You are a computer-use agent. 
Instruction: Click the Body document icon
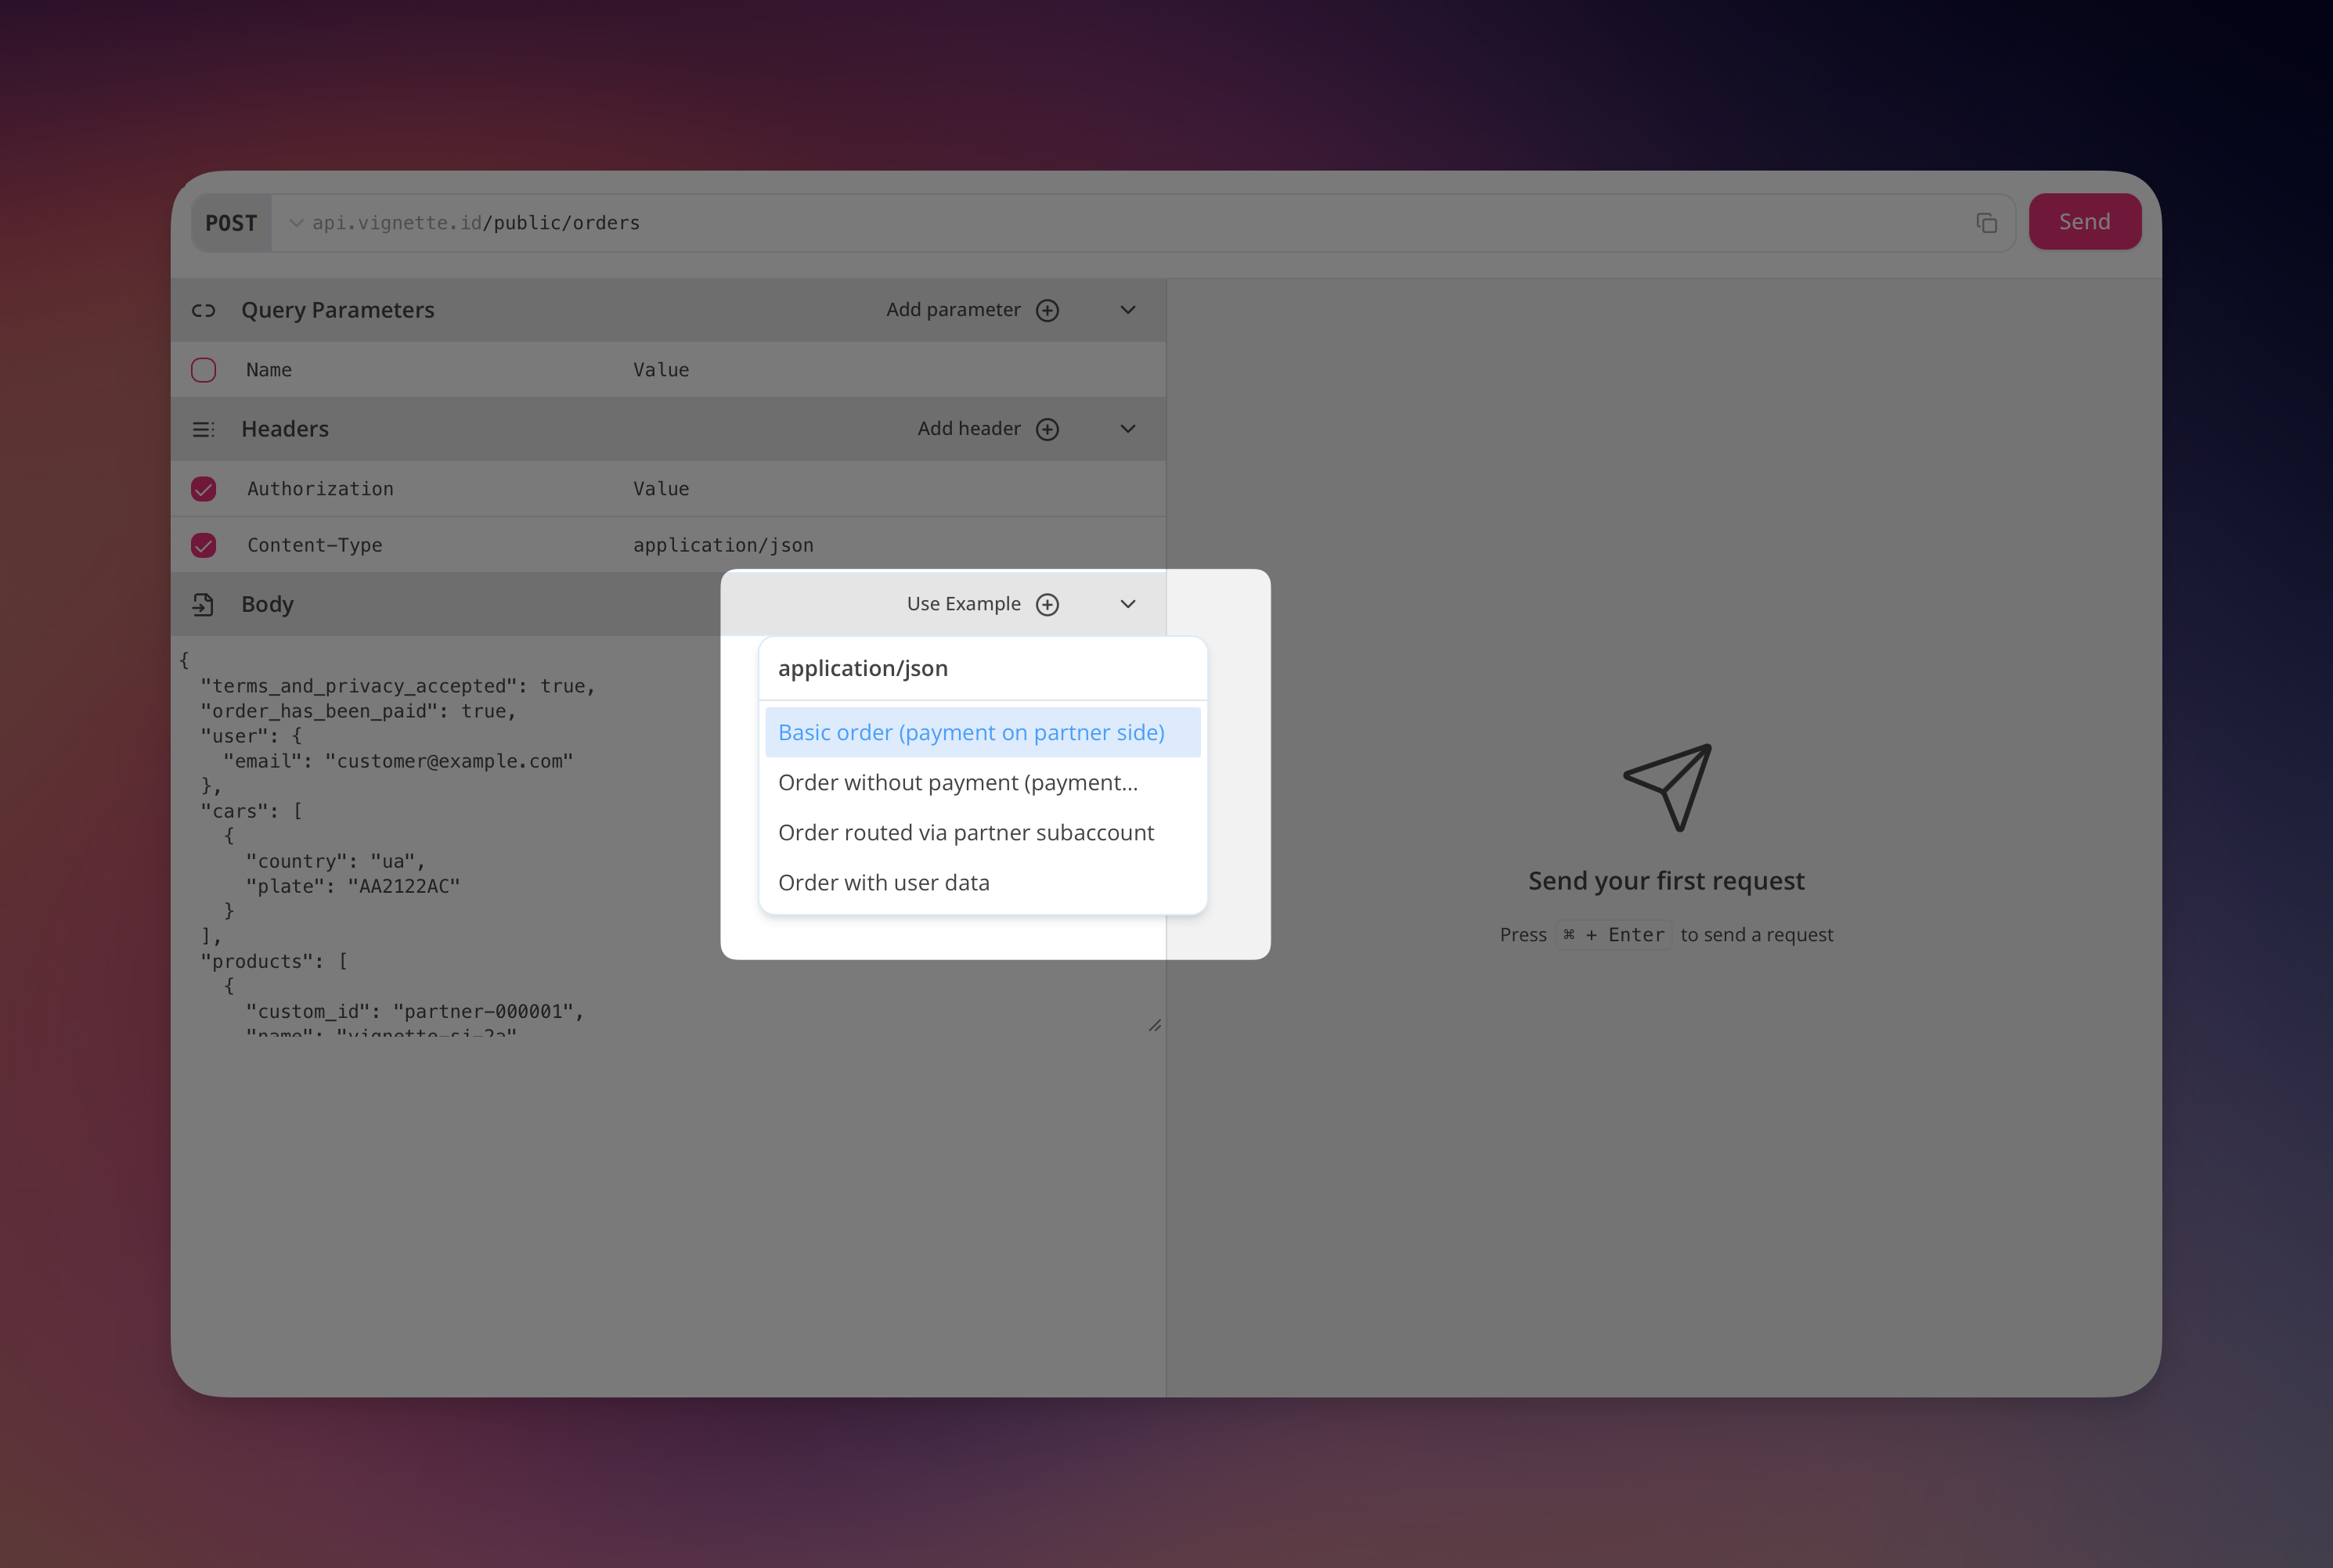click(203, 604)
